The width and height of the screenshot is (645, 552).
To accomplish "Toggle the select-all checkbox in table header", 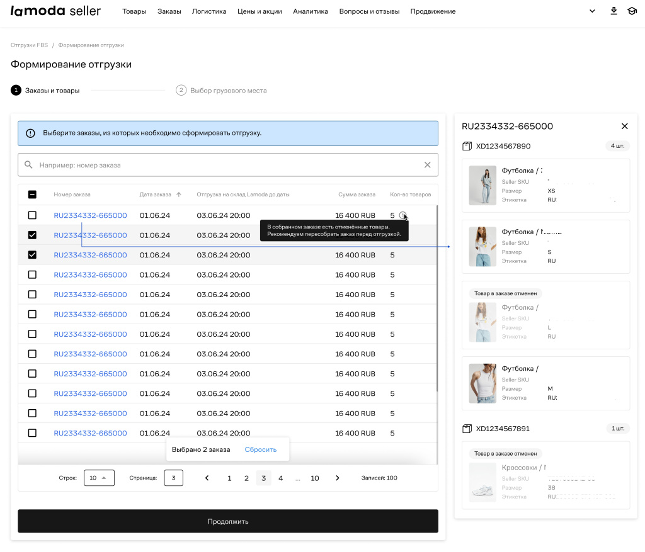I will click(x=32, y=194).
